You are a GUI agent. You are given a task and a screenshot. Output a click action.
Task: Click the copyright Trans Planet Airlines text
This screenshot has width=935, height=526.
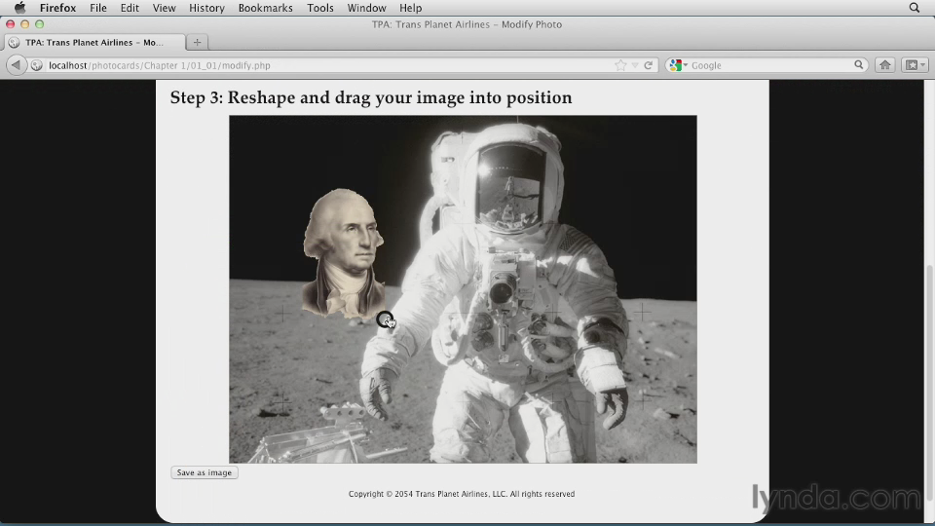tap(462, 494)
